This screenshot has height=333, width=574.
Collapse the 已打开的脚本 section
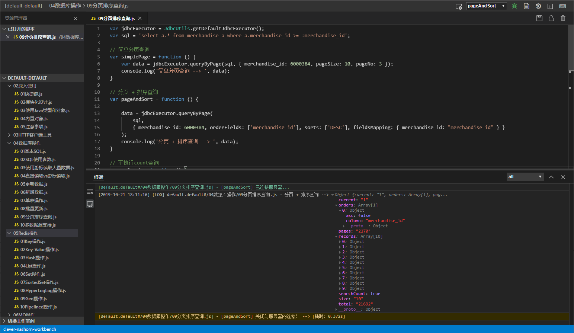[42, 29]
